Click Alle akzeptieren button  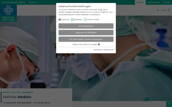pyautogui.click(x=86, y=26)
